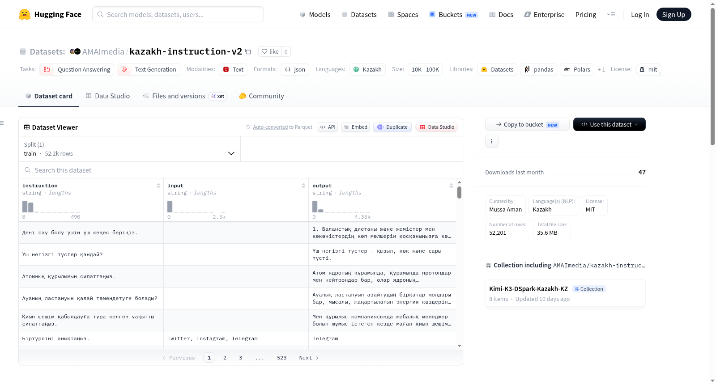Click Next page in pagination
The width and height of the screenshot is (716, 385).
point(309,358)
